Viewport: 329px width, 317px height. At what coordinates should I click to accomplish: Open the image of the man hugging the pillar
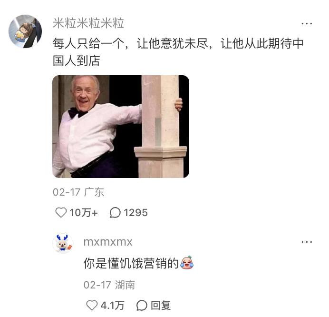click(121, 127)
